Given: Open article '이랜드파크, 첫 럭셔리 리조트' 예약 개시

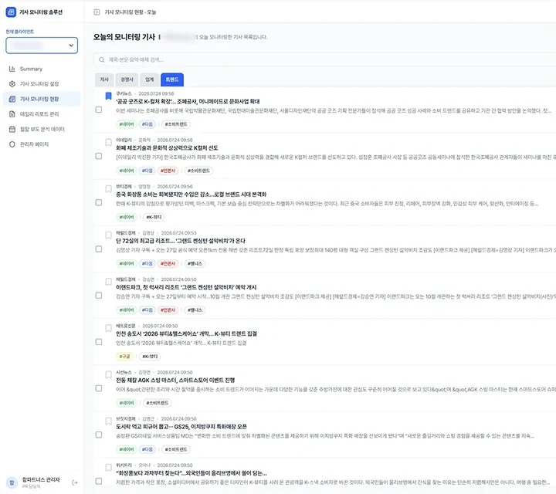Looking at the screenshot, I should [186, 287].
